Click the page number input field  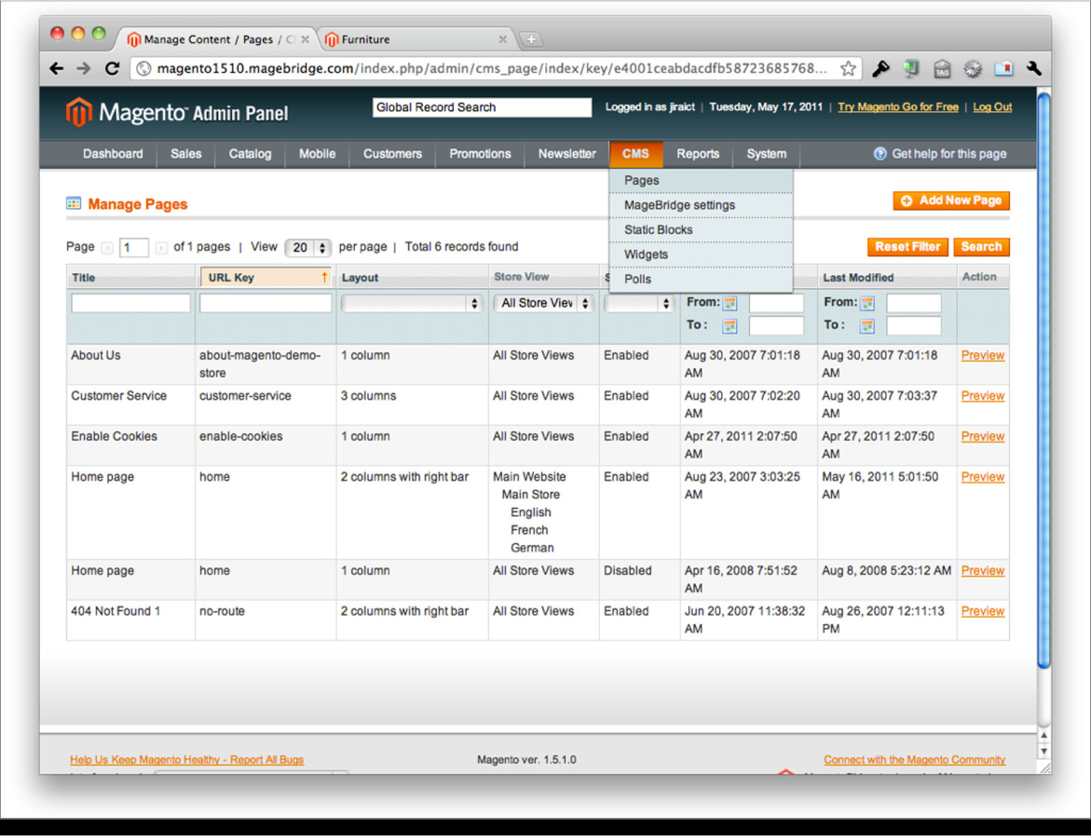[134, 247]
